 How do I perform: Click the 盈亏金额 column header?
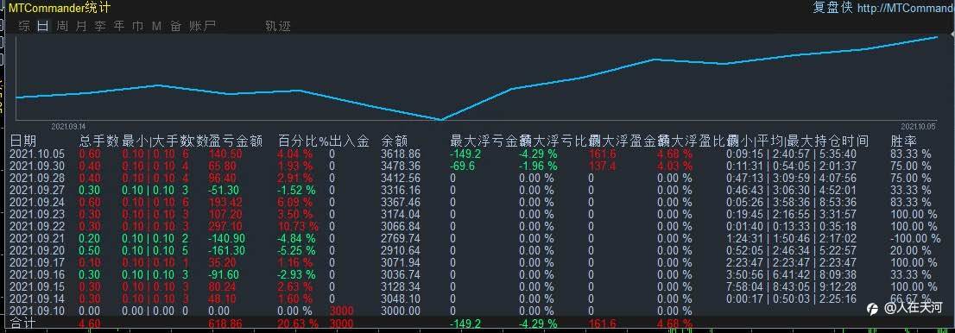tap(236, 141)
